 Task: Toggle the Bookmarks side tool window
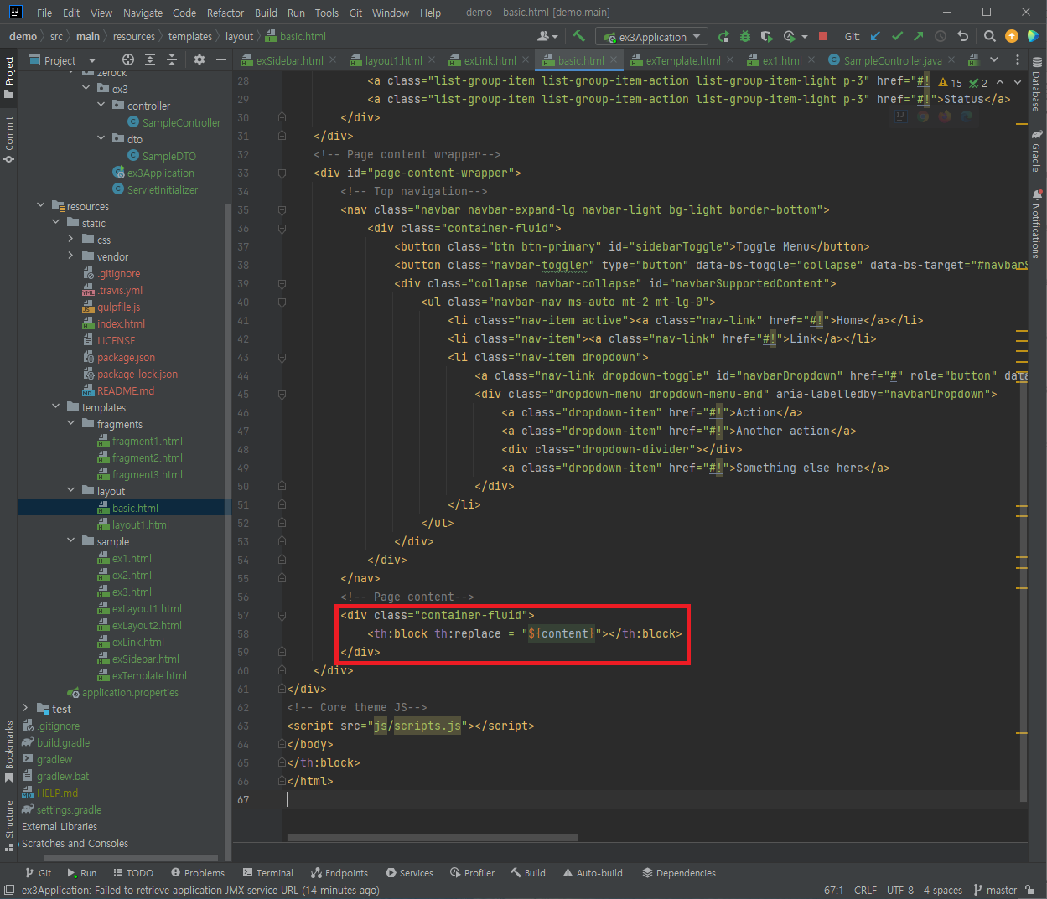point(9,751)
